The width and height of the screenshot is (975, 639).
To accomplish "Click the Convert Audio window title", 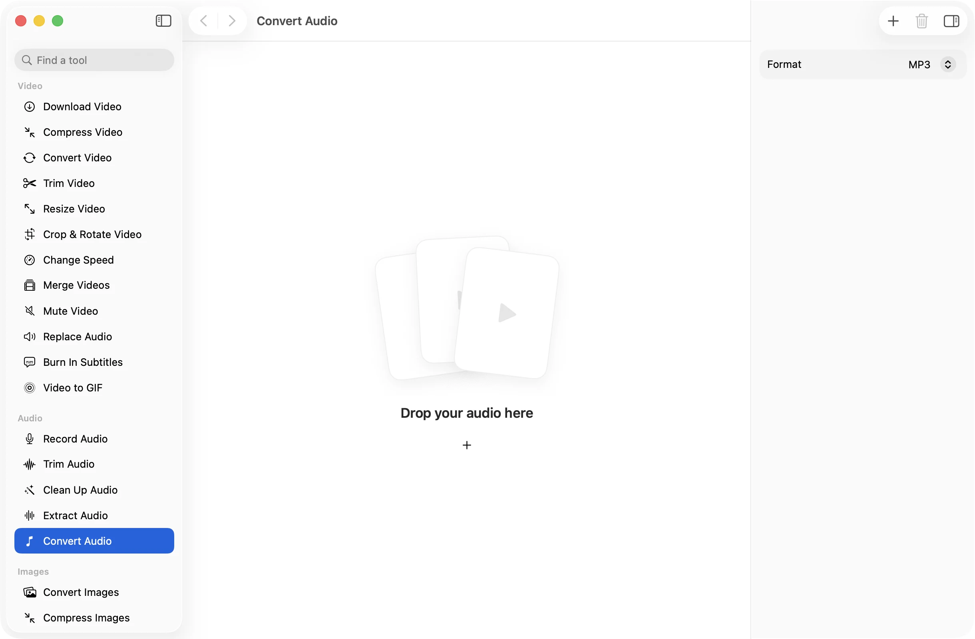I will [297, 21].
